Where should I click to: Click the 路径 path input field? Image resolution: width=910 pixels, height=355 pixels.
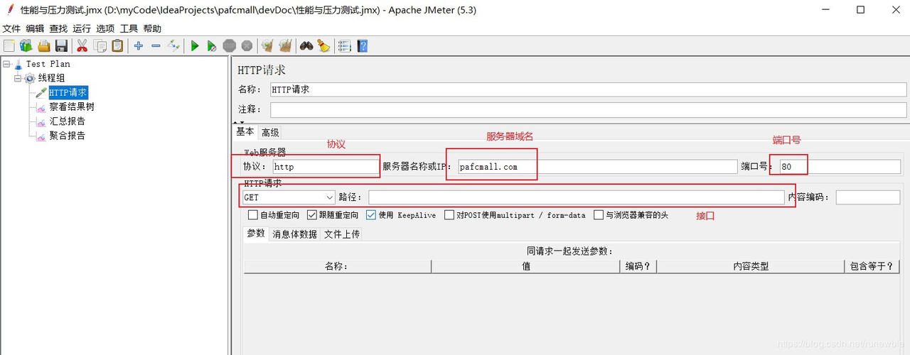tap(576, 197)
